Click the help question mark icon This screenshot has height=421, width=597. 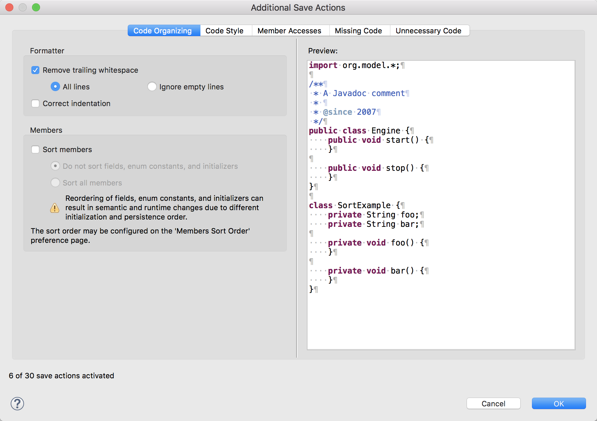tap(17, 404)
